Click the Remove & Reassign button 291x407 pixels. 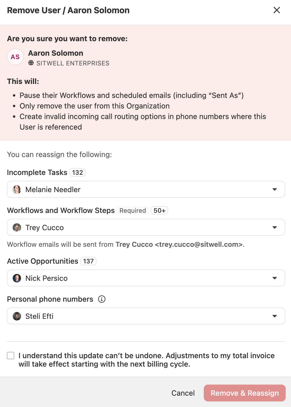[245, 393]
